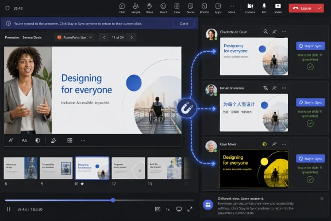
Task: Toggle the Mic
Action: (264, 9)
